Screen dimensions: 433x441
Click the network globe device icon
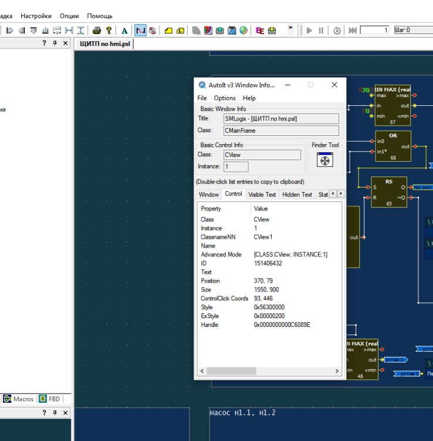point(220,31)
